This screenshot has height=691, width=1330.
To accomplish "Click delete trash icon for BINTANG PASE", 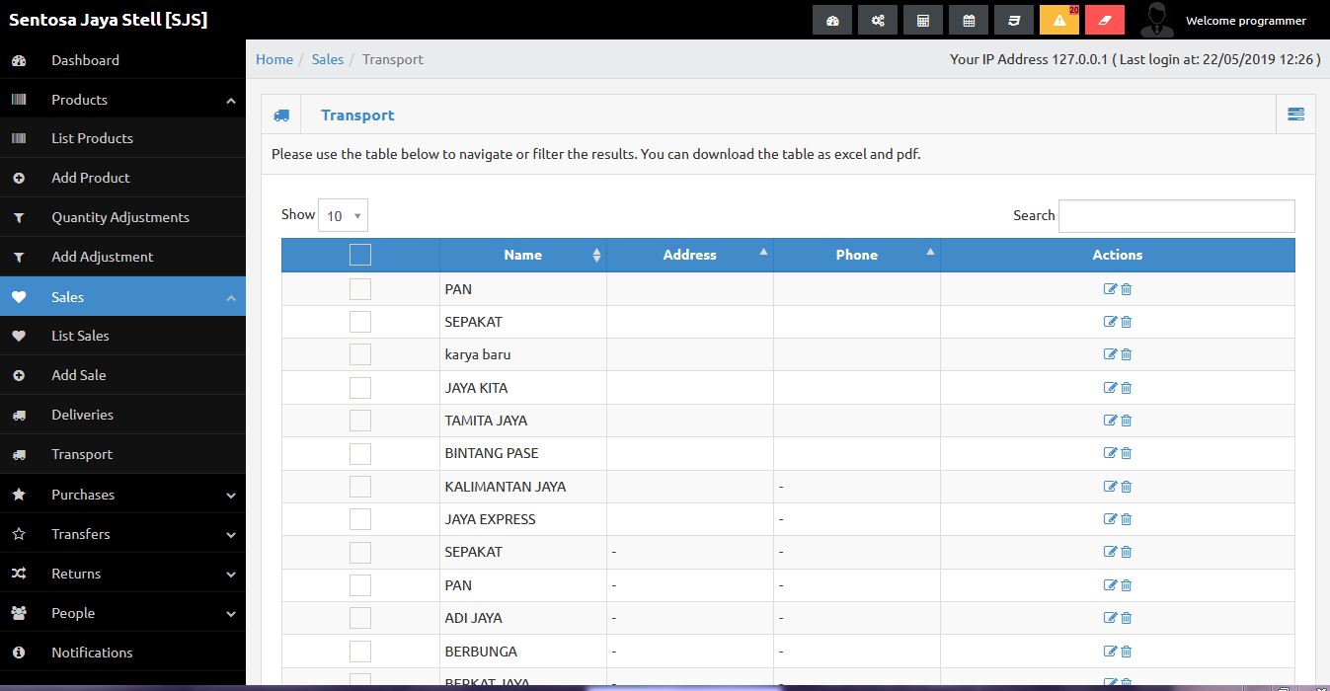I will tap(1127, 453).
